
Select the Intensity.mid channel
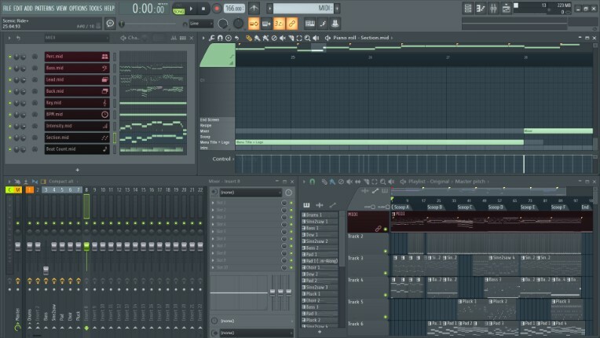tap(77, 126)
